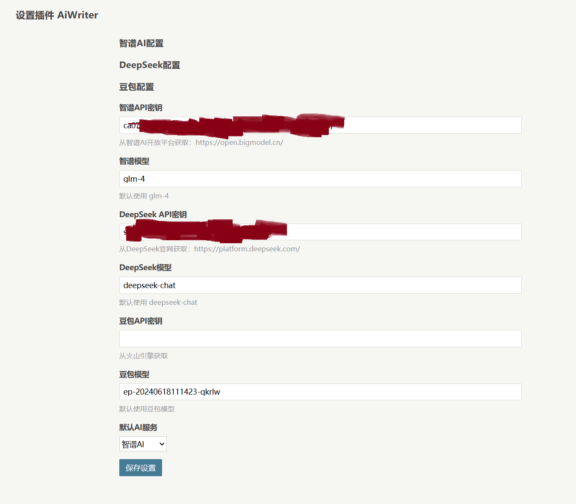Click inside the DeepSeek API密钥 field

pos(320,232)
